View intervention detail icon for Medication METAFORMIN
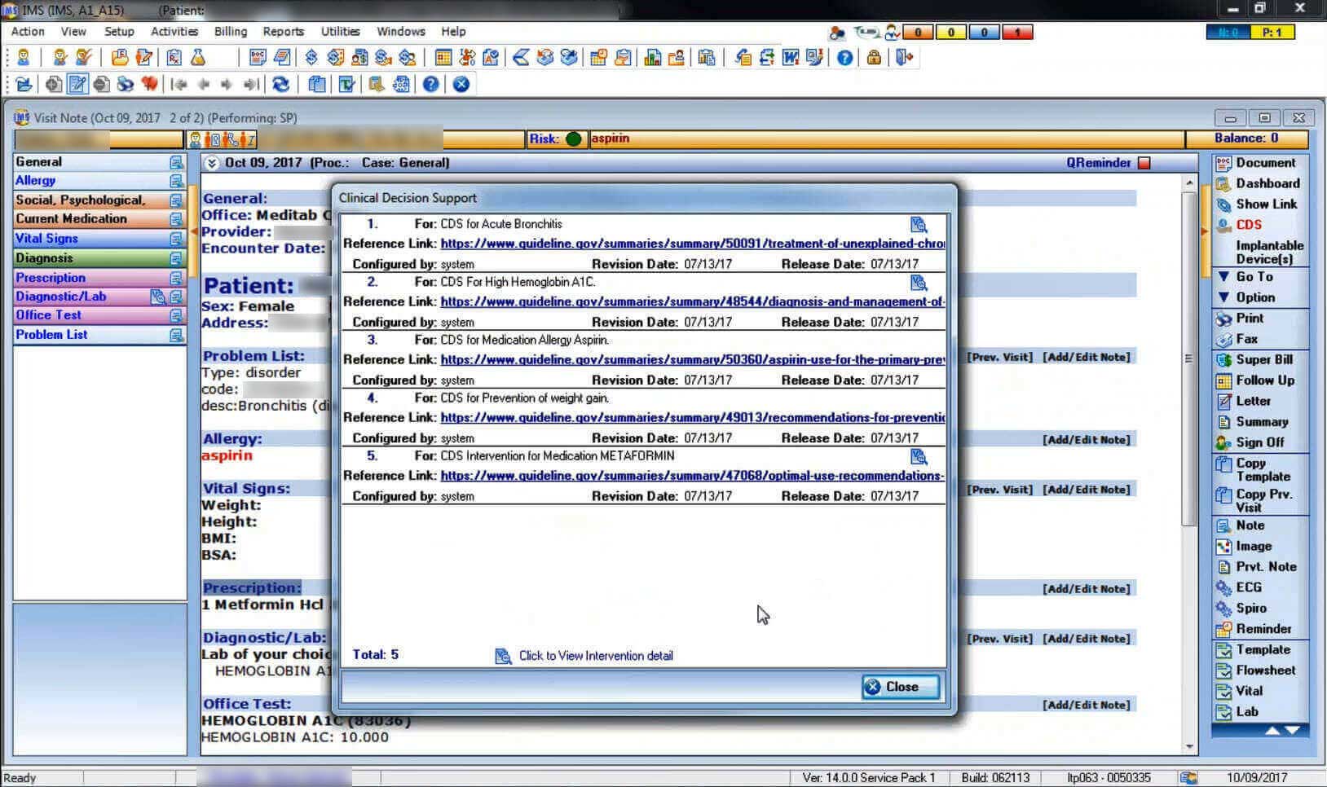The width and height of the screenshot is (1327, 787). [x=919, y=456]
